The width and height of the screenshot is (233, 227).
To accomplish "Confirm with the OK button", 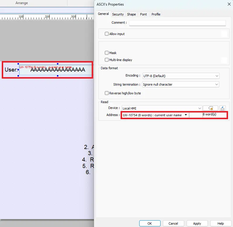I will coord(150,223).
